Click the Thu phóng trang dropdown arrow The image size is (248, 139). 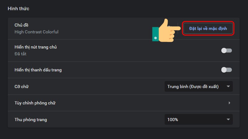click(228, 120)
